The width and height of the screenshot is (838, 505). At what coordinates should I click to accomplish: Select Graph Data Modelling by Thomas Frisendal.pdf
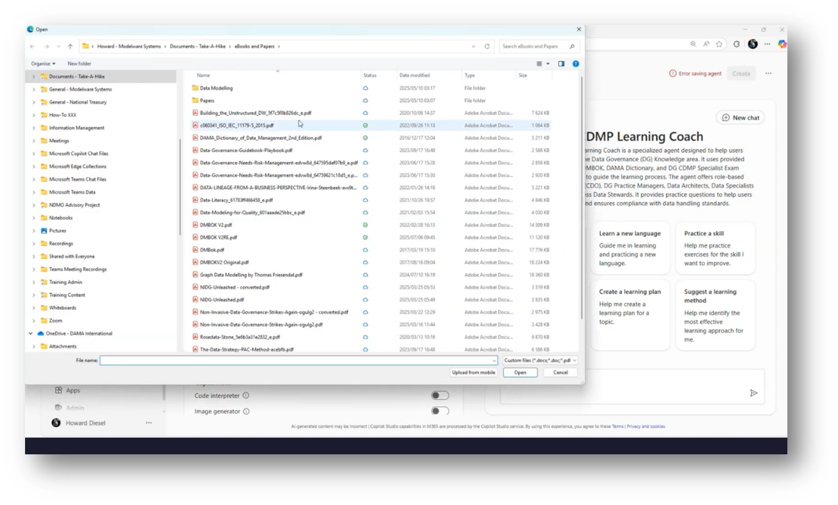tap(251, 275)
